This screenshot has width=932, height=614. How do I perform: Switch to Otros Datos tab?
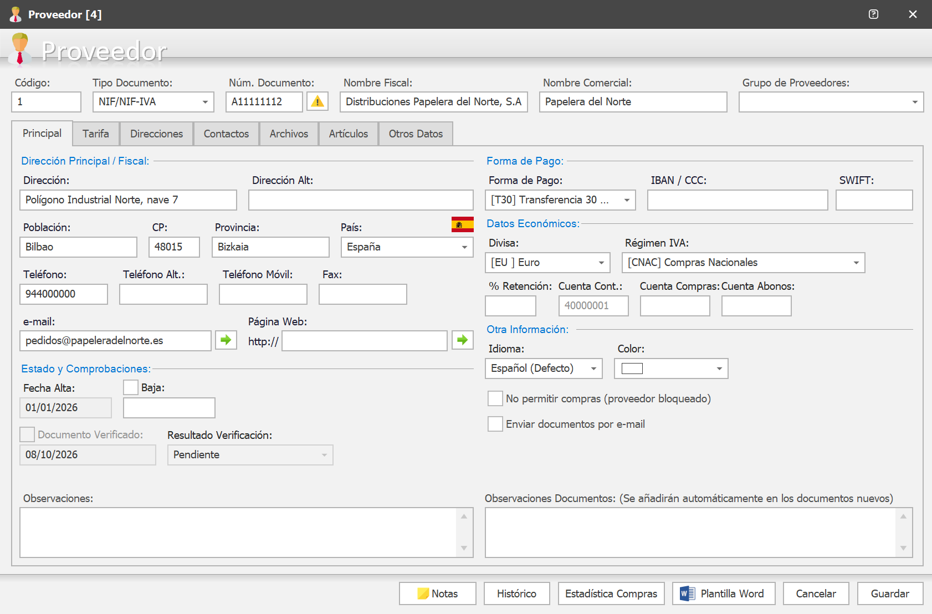click(416, 134)
